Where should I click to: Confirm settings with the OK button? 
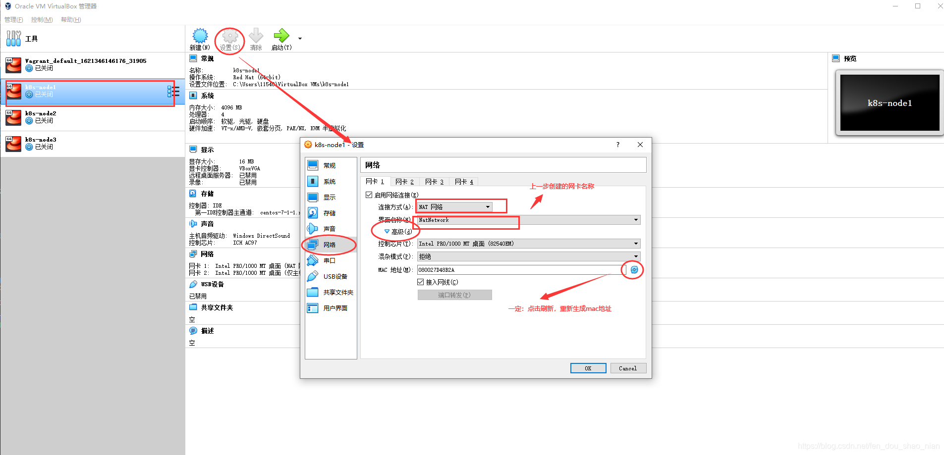(588, 368)
